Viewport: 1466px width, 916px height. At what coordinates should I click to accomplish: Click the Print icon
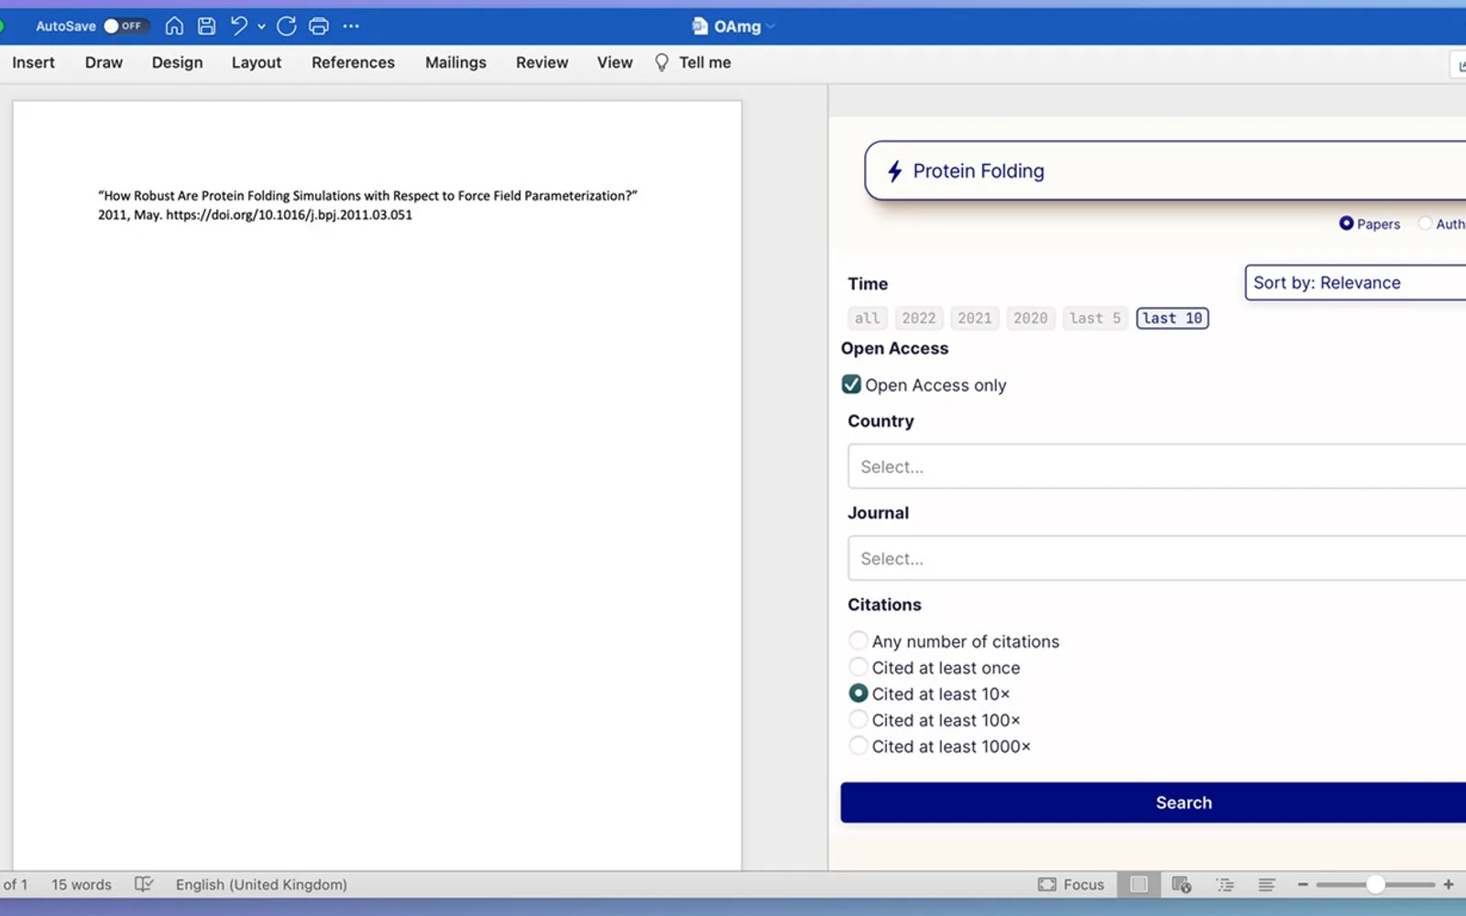(319, 26)
